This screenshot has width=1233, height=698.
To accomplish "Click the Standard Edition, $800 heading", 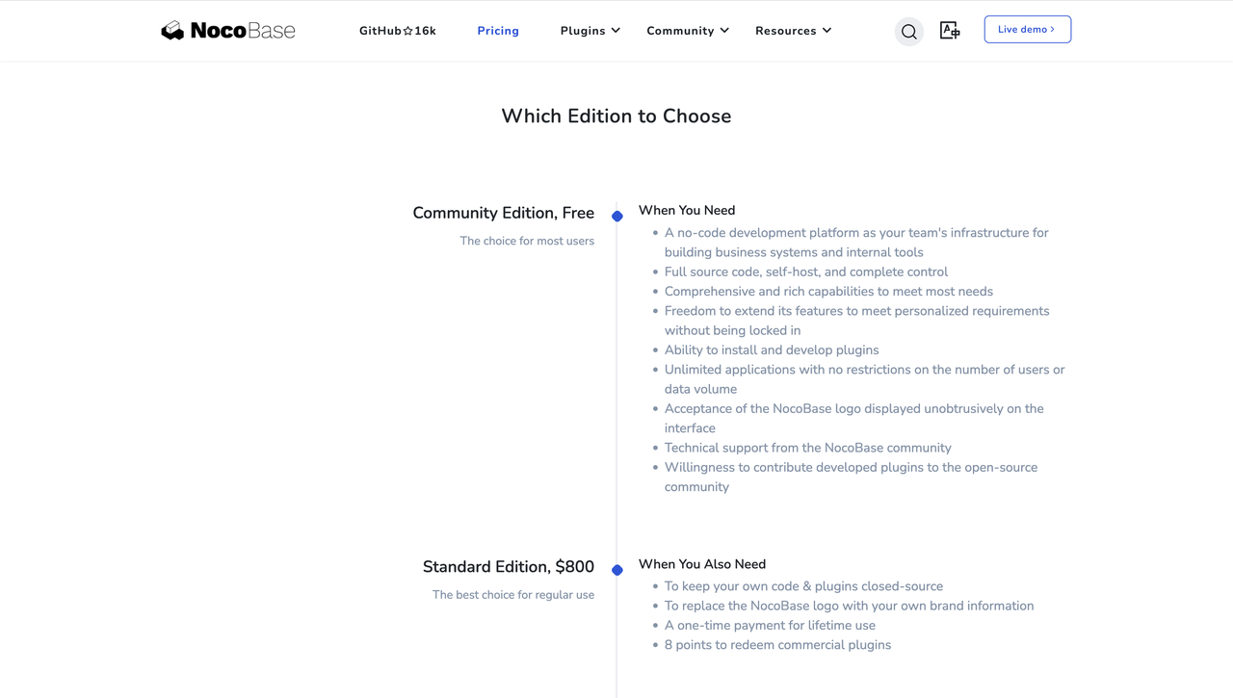I will [x=509, y=566].
